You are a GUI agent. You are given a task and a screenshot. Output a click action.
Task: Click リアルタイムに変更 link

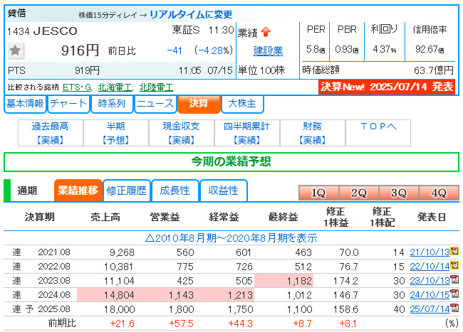(191, 14)
